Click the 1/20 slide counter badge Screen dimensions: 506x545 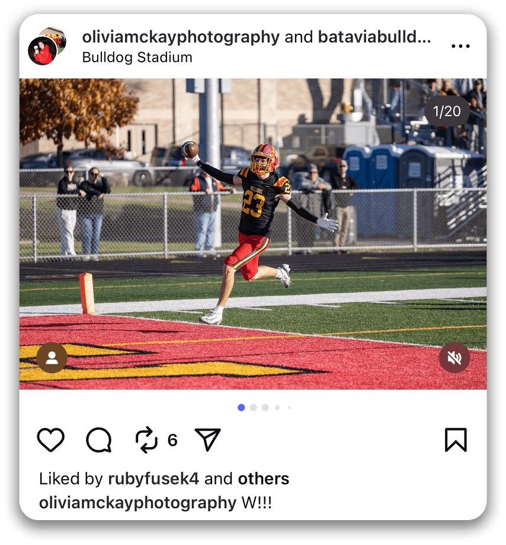(x=447, y=111)
